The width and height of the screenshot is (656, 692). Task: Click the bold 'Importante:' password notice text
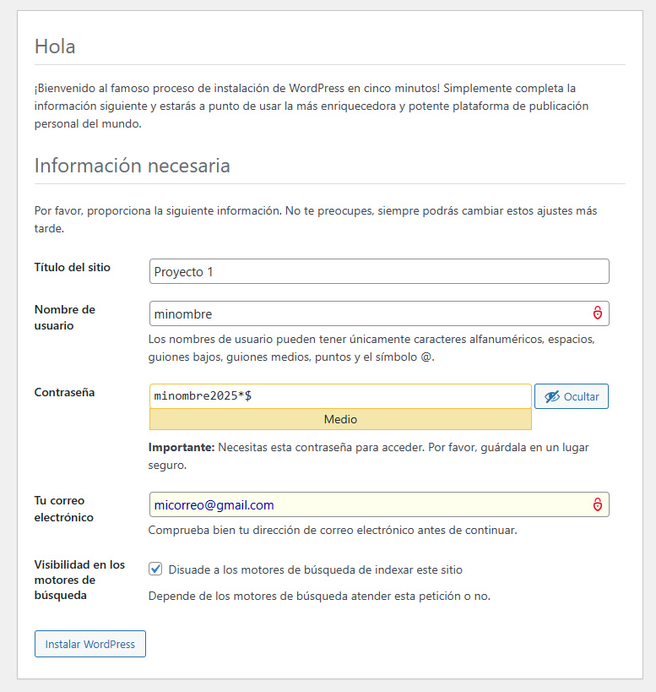click(182, 448)
